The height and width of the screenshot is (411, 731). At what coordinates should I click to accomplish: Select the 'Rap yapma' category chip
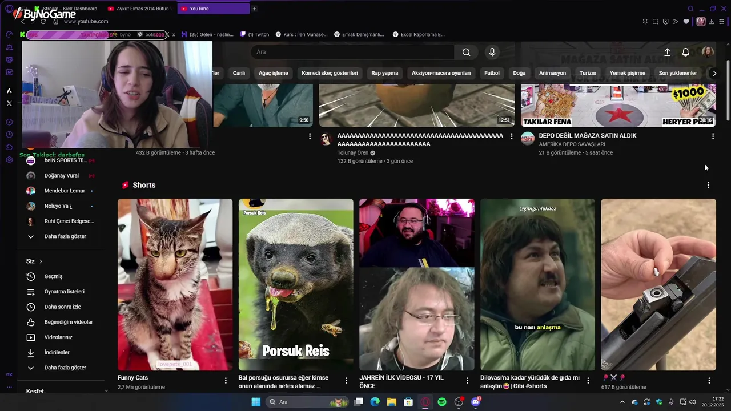coord(385,73)
